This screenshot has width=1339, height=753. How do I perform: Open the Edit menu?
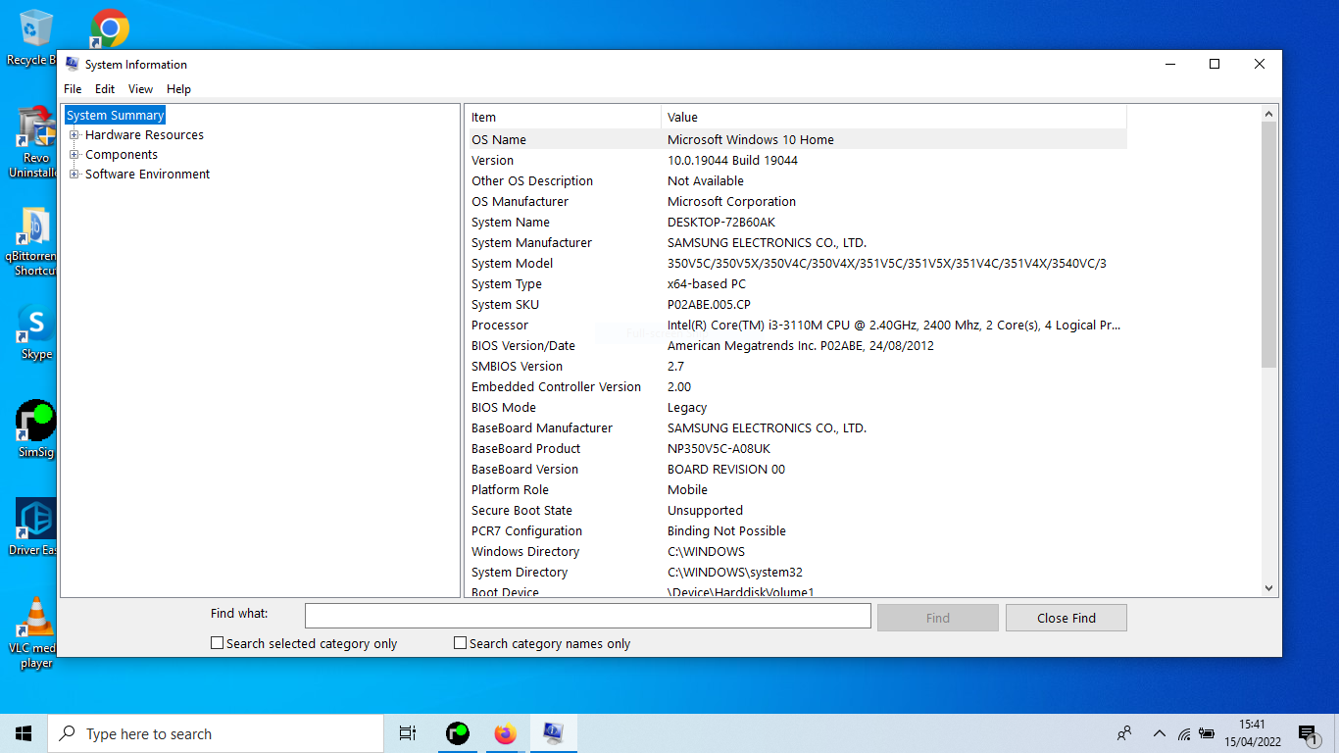[x=105, y=89]
